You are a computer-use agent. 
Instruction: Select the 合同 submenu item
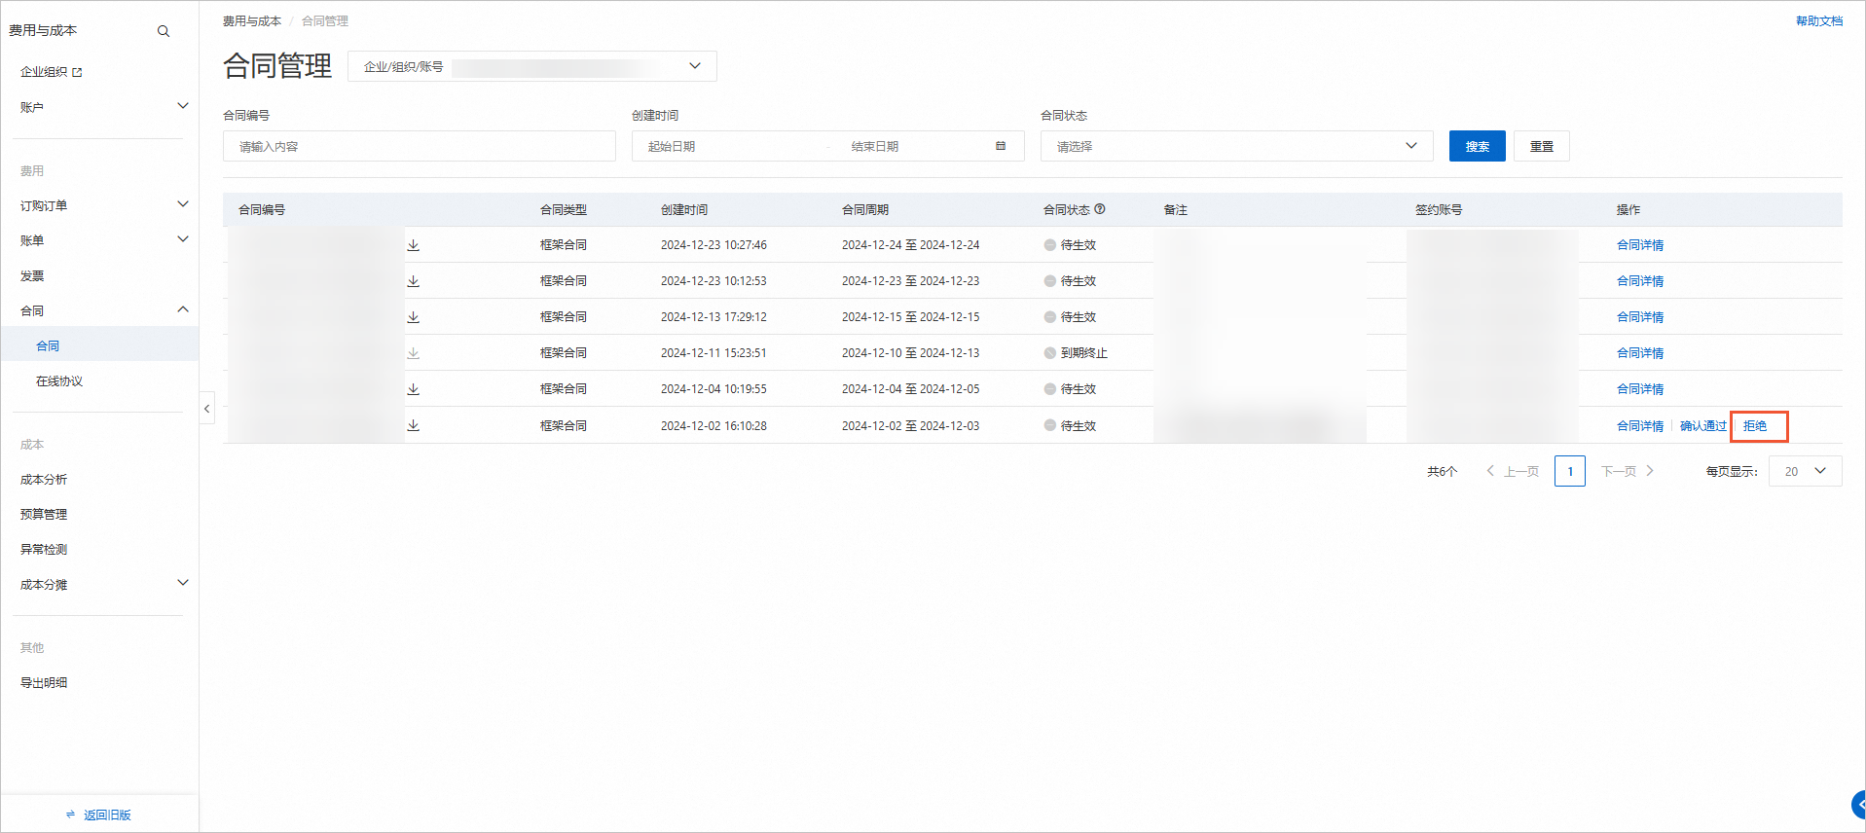[48, 345]
